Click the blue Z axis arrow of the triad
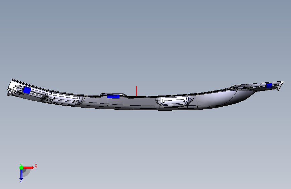This screenshot has height=189, width=291. coord(21,175)
